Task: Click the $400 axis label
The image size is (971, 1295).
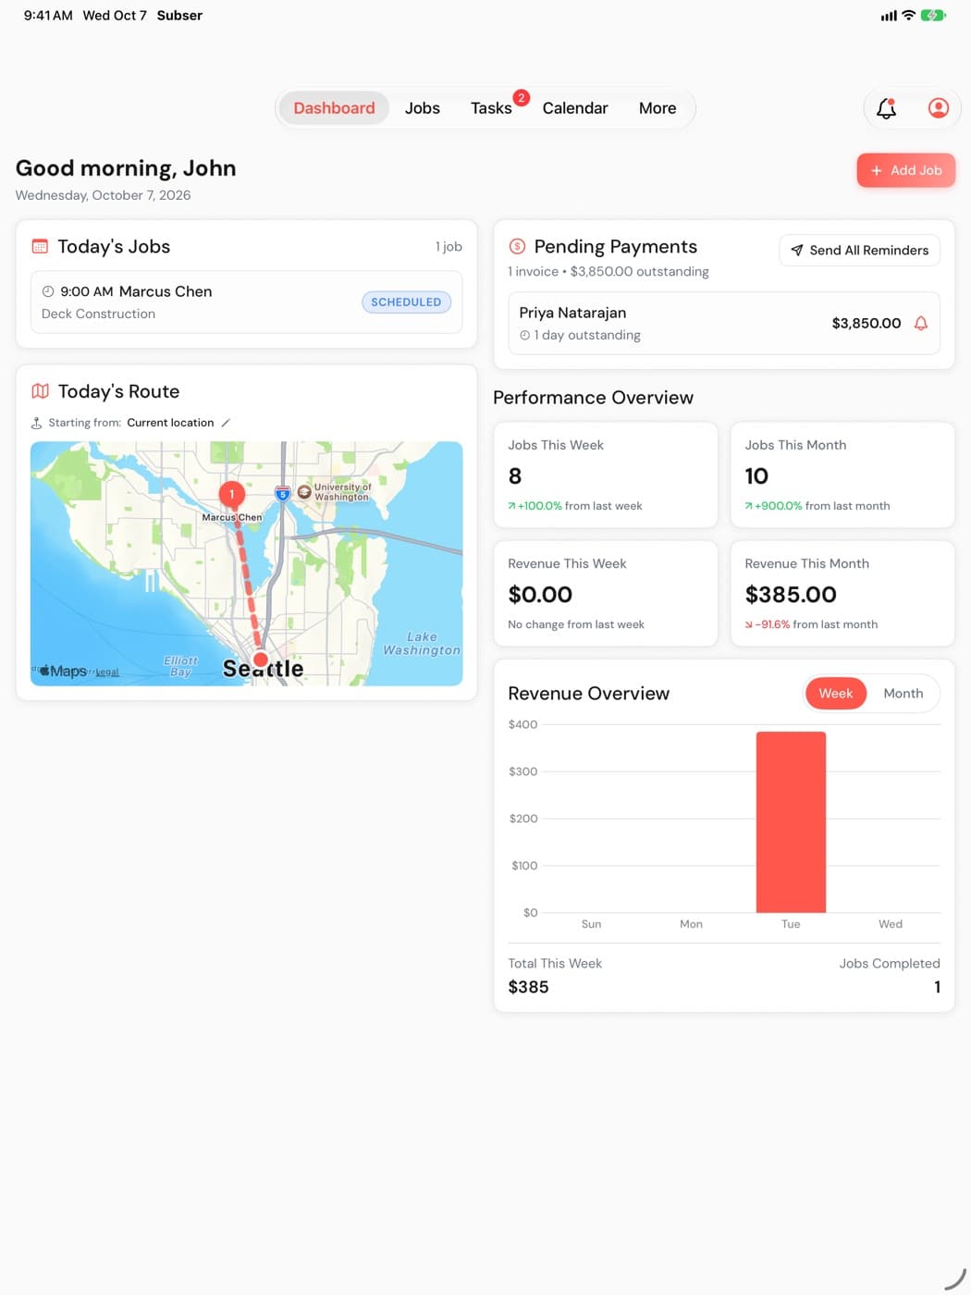Action: tap(522, 724)
